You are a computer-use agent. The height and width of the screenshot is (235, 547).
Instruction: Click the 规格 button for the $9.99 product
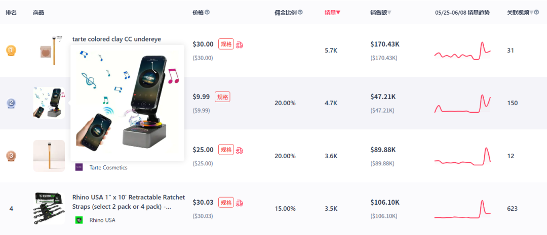pyautogui.click(x=222, y=97)
